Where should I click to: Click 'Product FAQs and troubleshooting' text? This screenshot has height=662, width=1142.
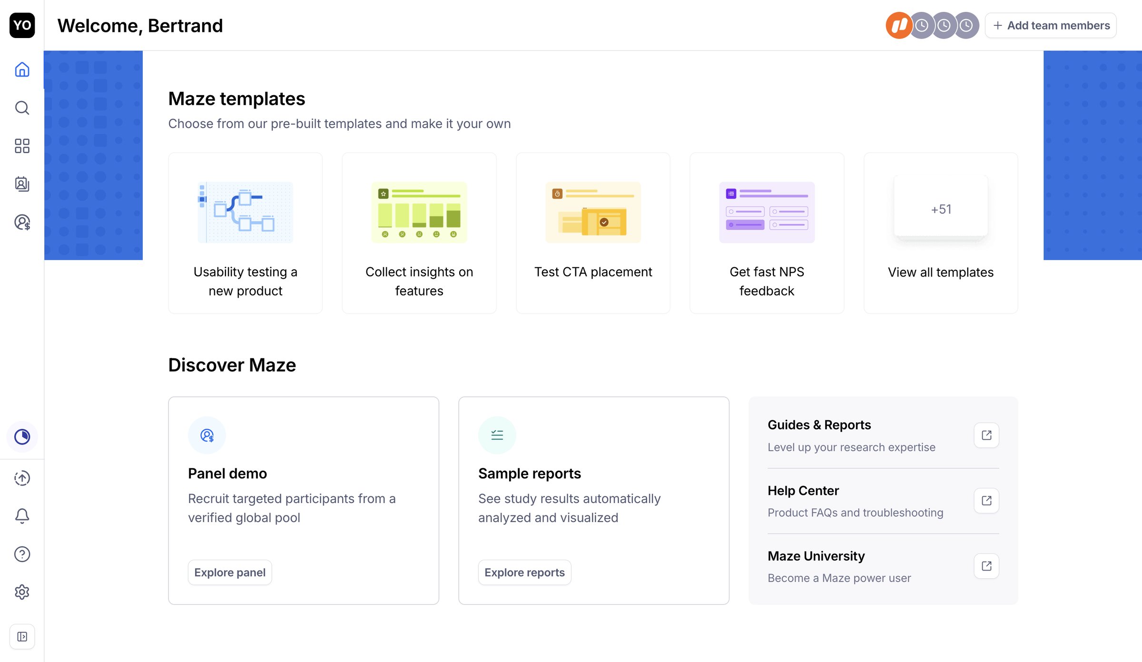click(855, 513)
